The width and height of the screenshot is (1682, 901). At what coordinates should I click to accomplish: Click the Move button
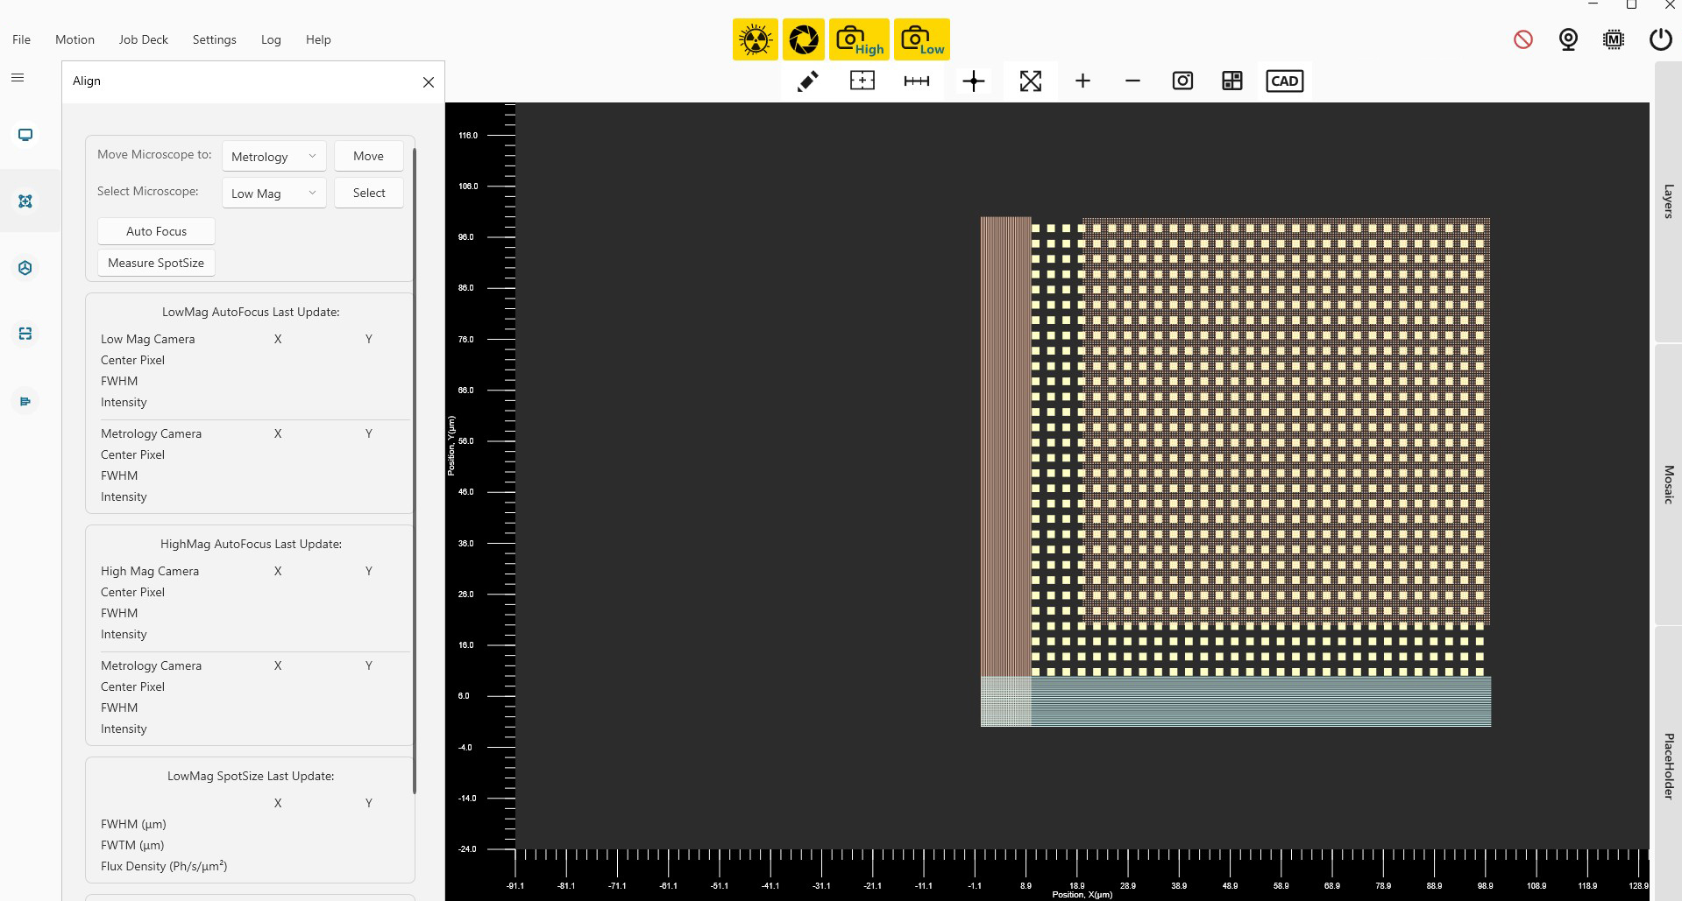368,156
